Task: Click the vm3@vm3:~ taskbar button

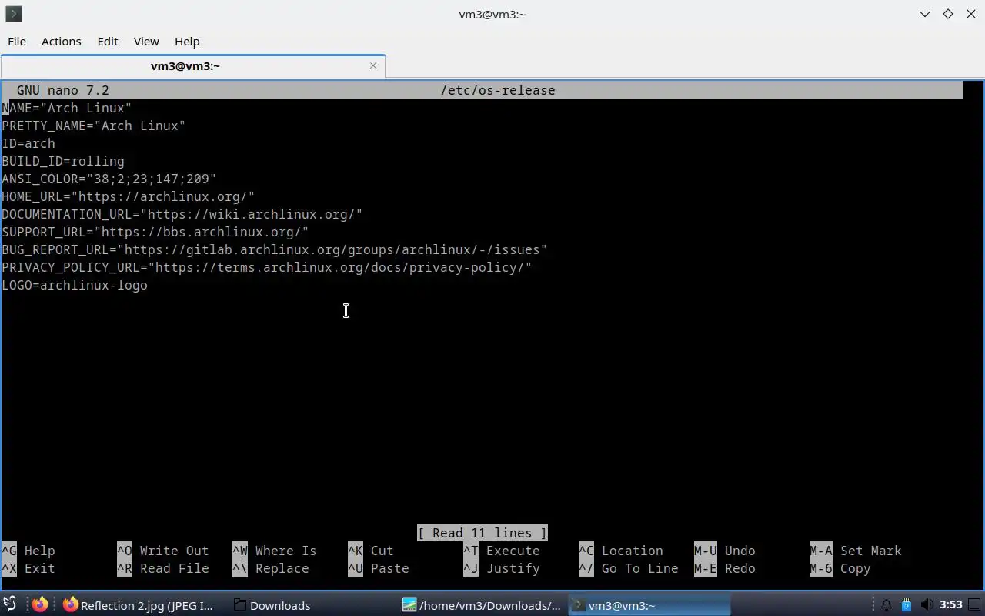Action: pos(649,605)
